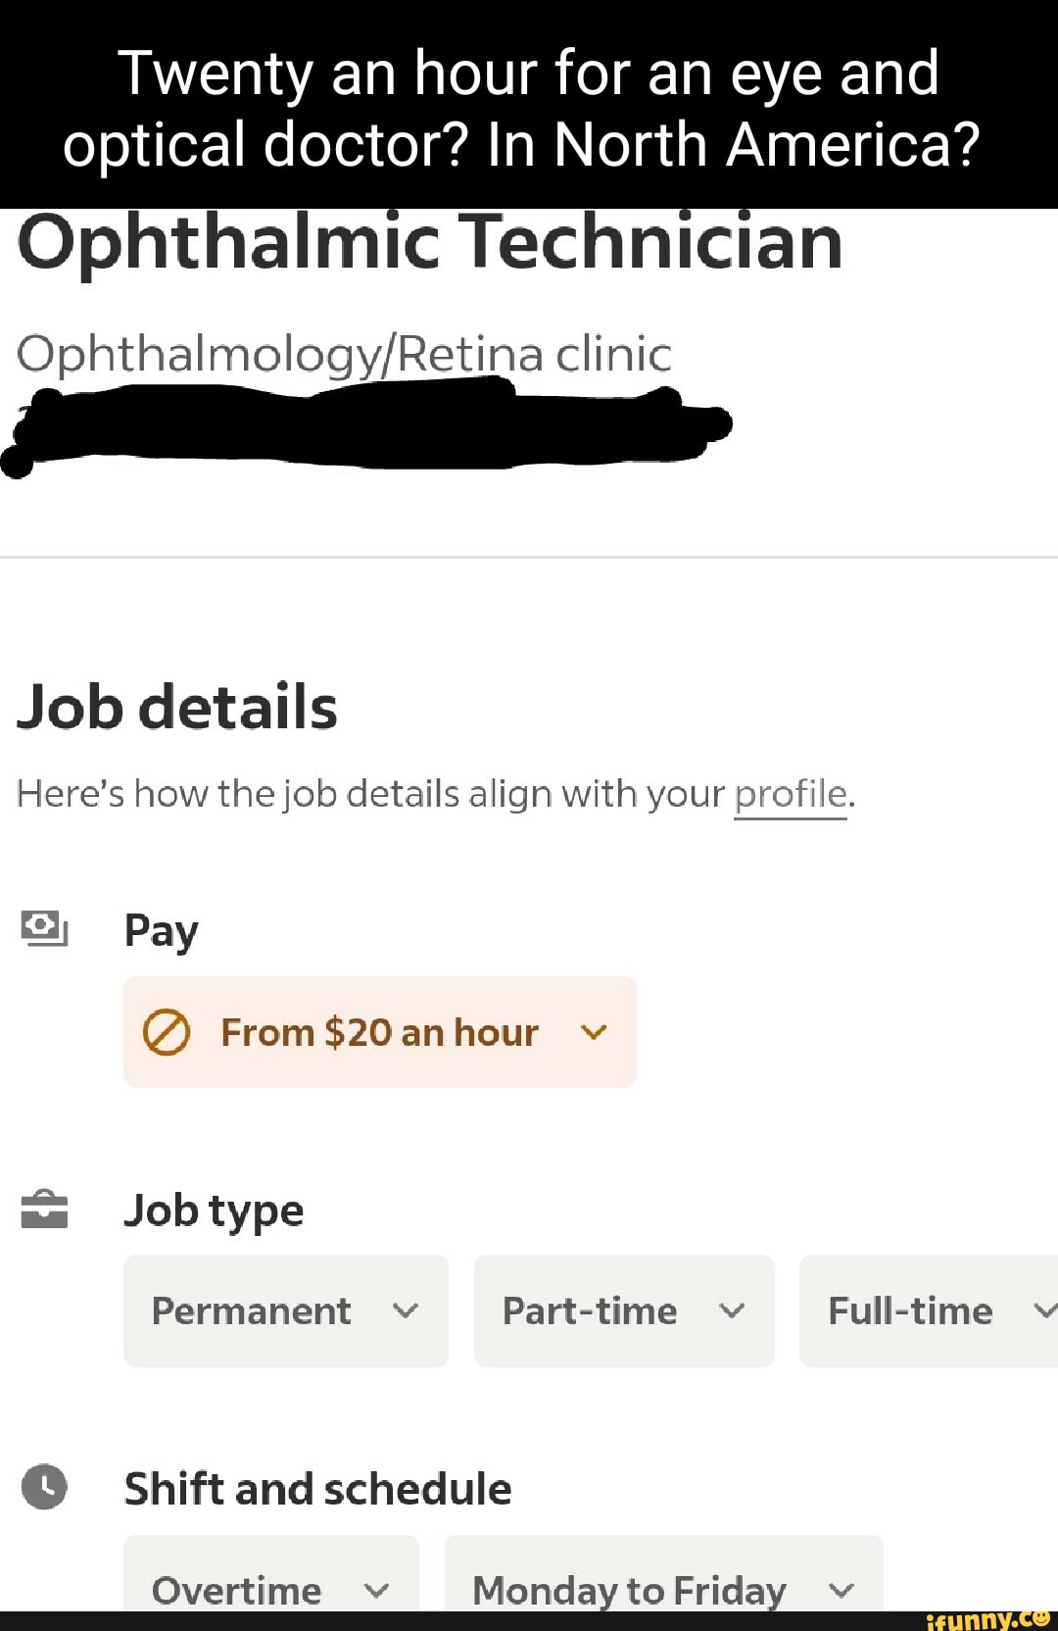Click the Pay banknote icon
Image resolution: width=1058 pixels, height=1631 pixels.
coord(44,927)
